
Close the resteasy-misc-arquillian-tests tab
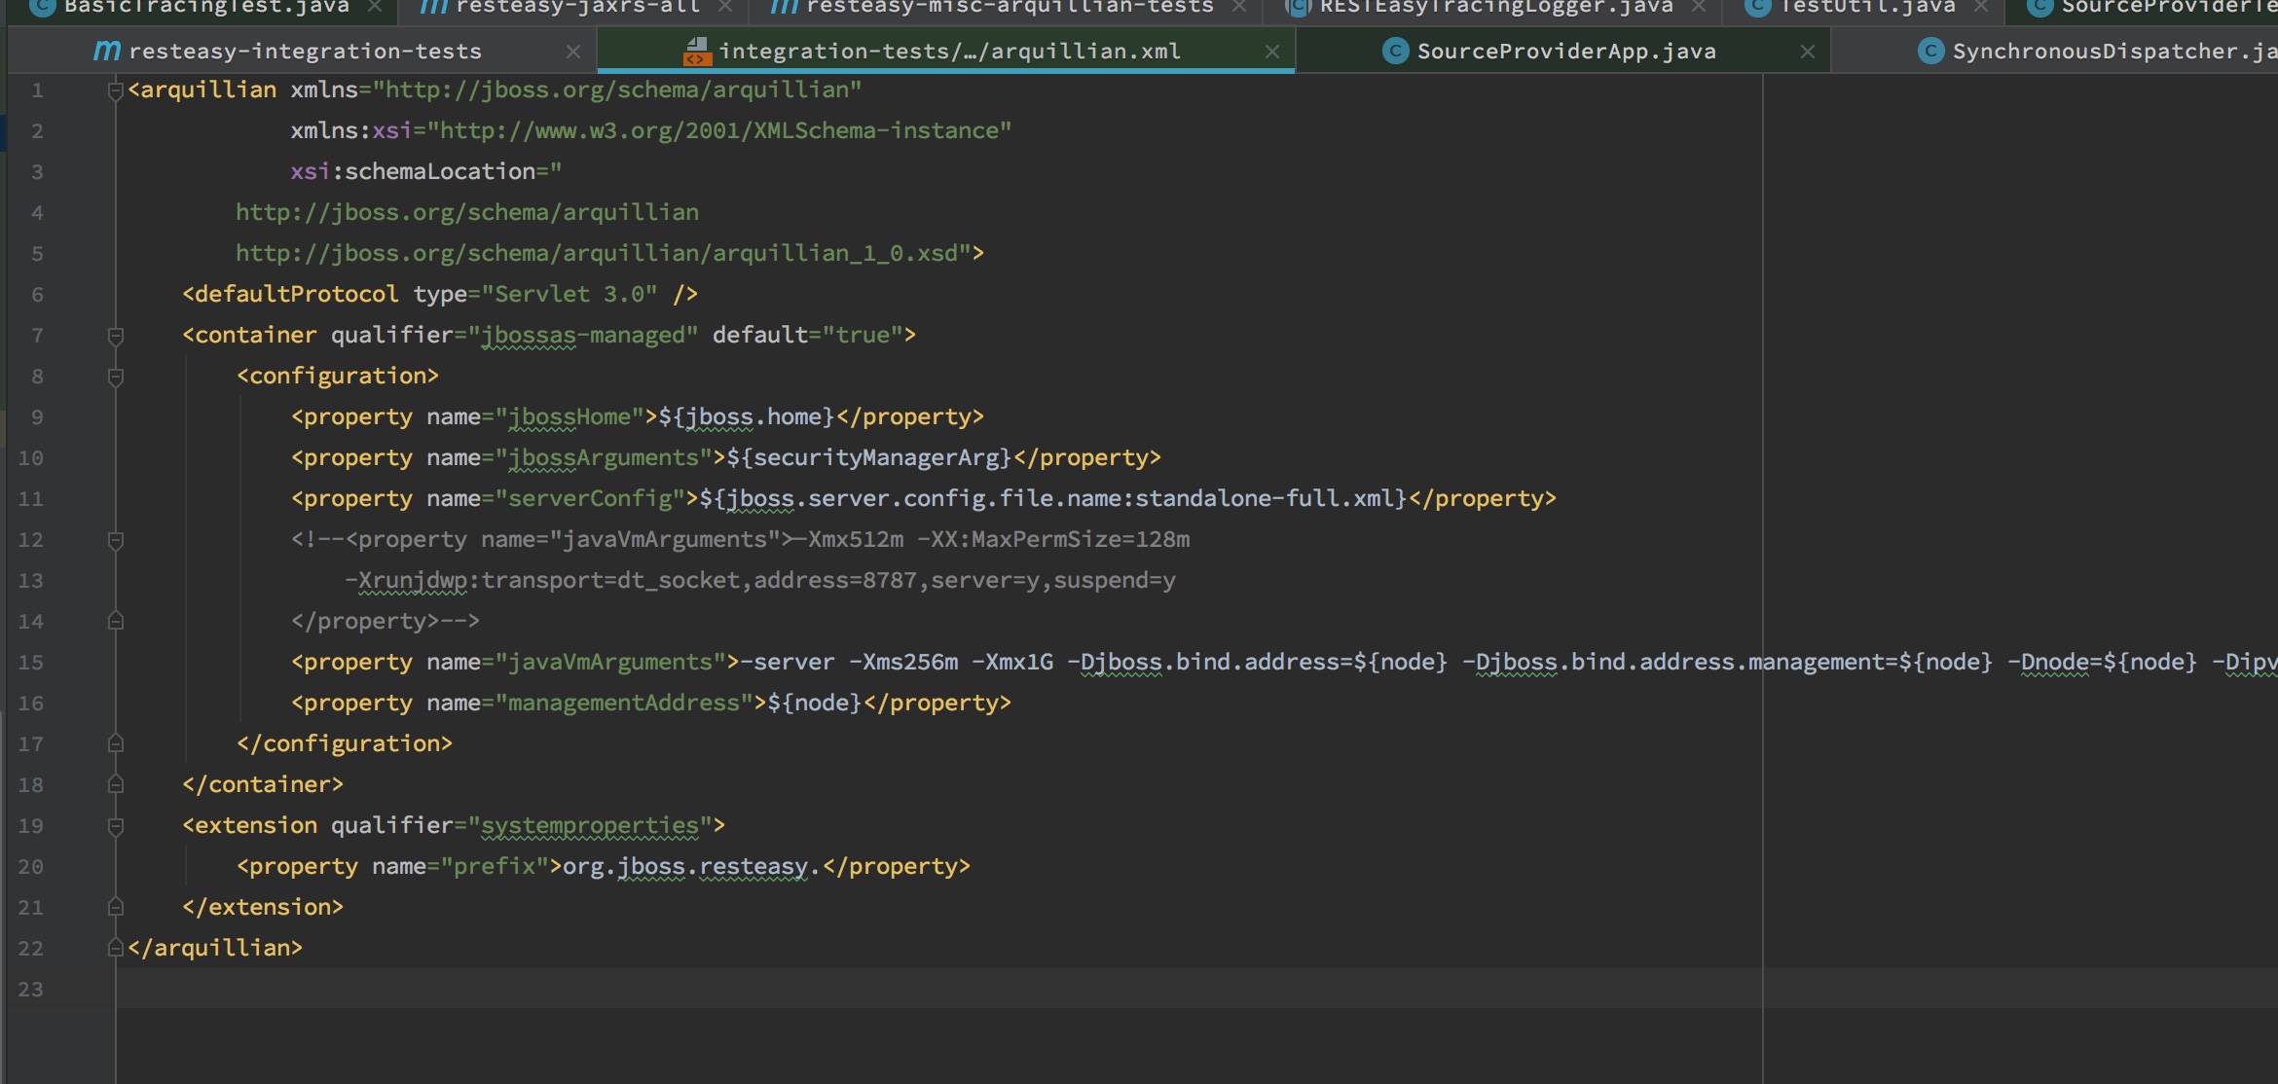pos(1238,7)
